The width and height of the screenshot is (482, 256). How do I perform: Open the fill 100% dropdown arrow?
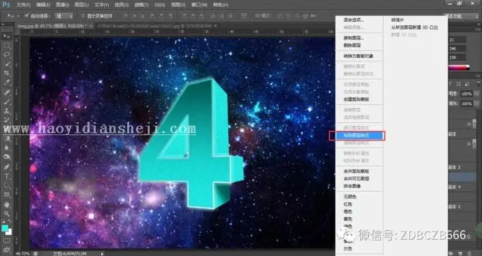click(477, 104)
